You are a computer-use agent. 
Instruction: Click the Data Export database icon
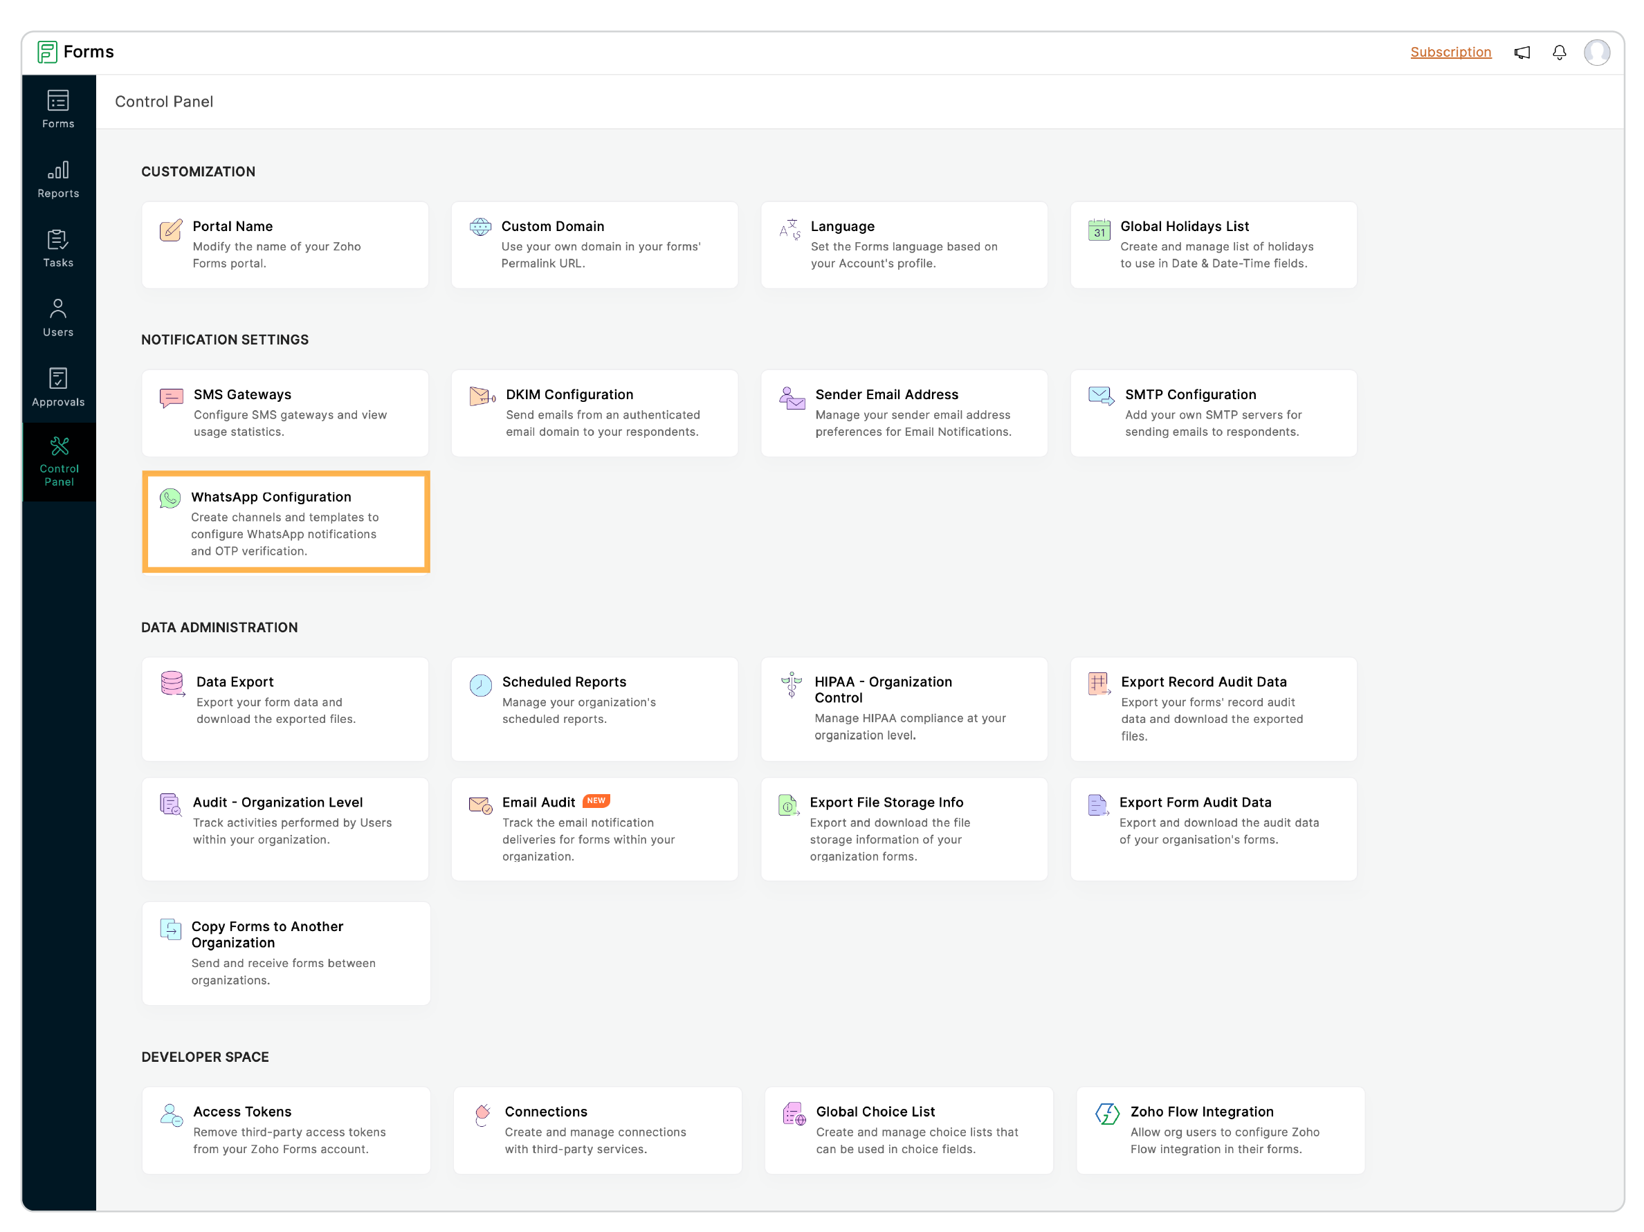172,683
